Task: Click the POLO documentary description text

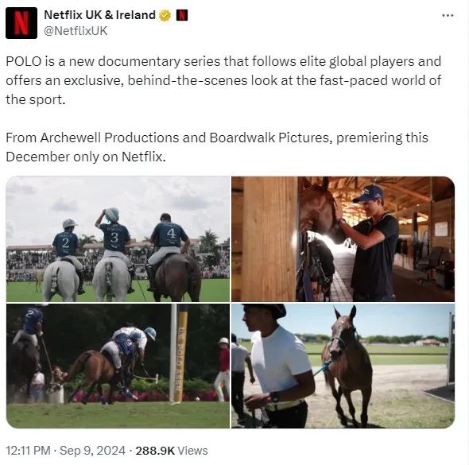Action: tap(223, 80)
